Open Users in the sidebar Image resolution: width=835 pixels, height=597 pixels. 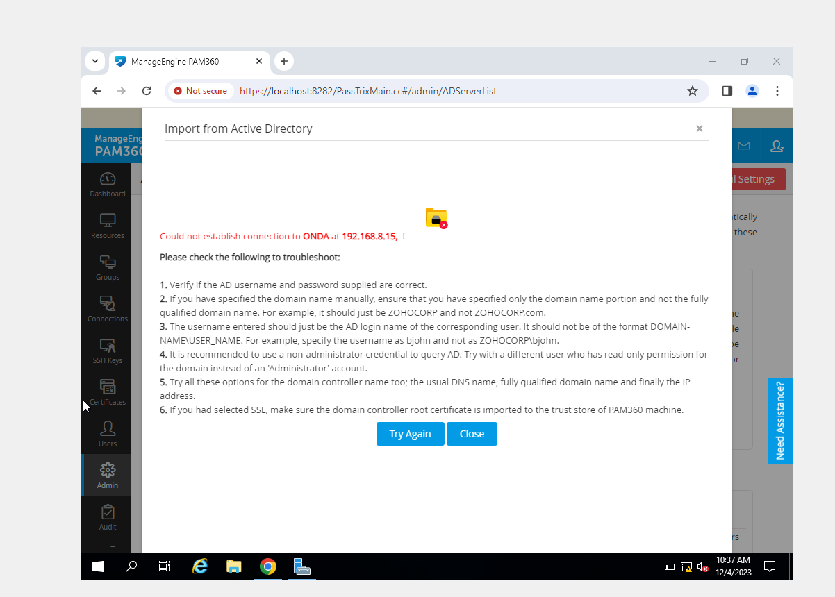coord(108,435)
